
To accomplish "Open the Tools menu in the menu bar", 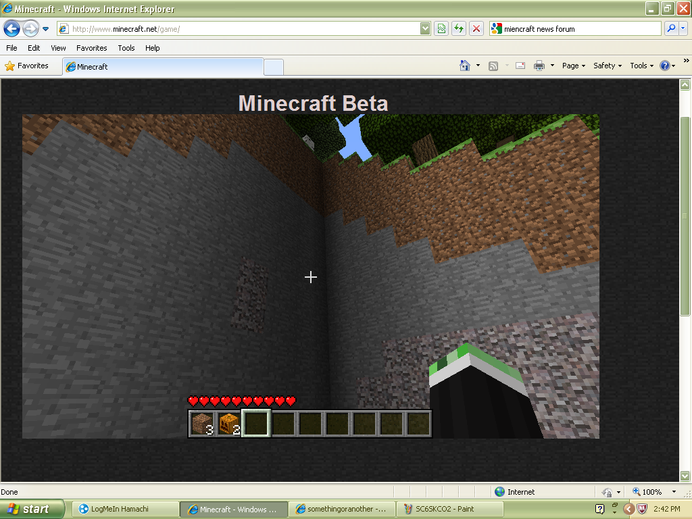I will (x=126, y=48).
